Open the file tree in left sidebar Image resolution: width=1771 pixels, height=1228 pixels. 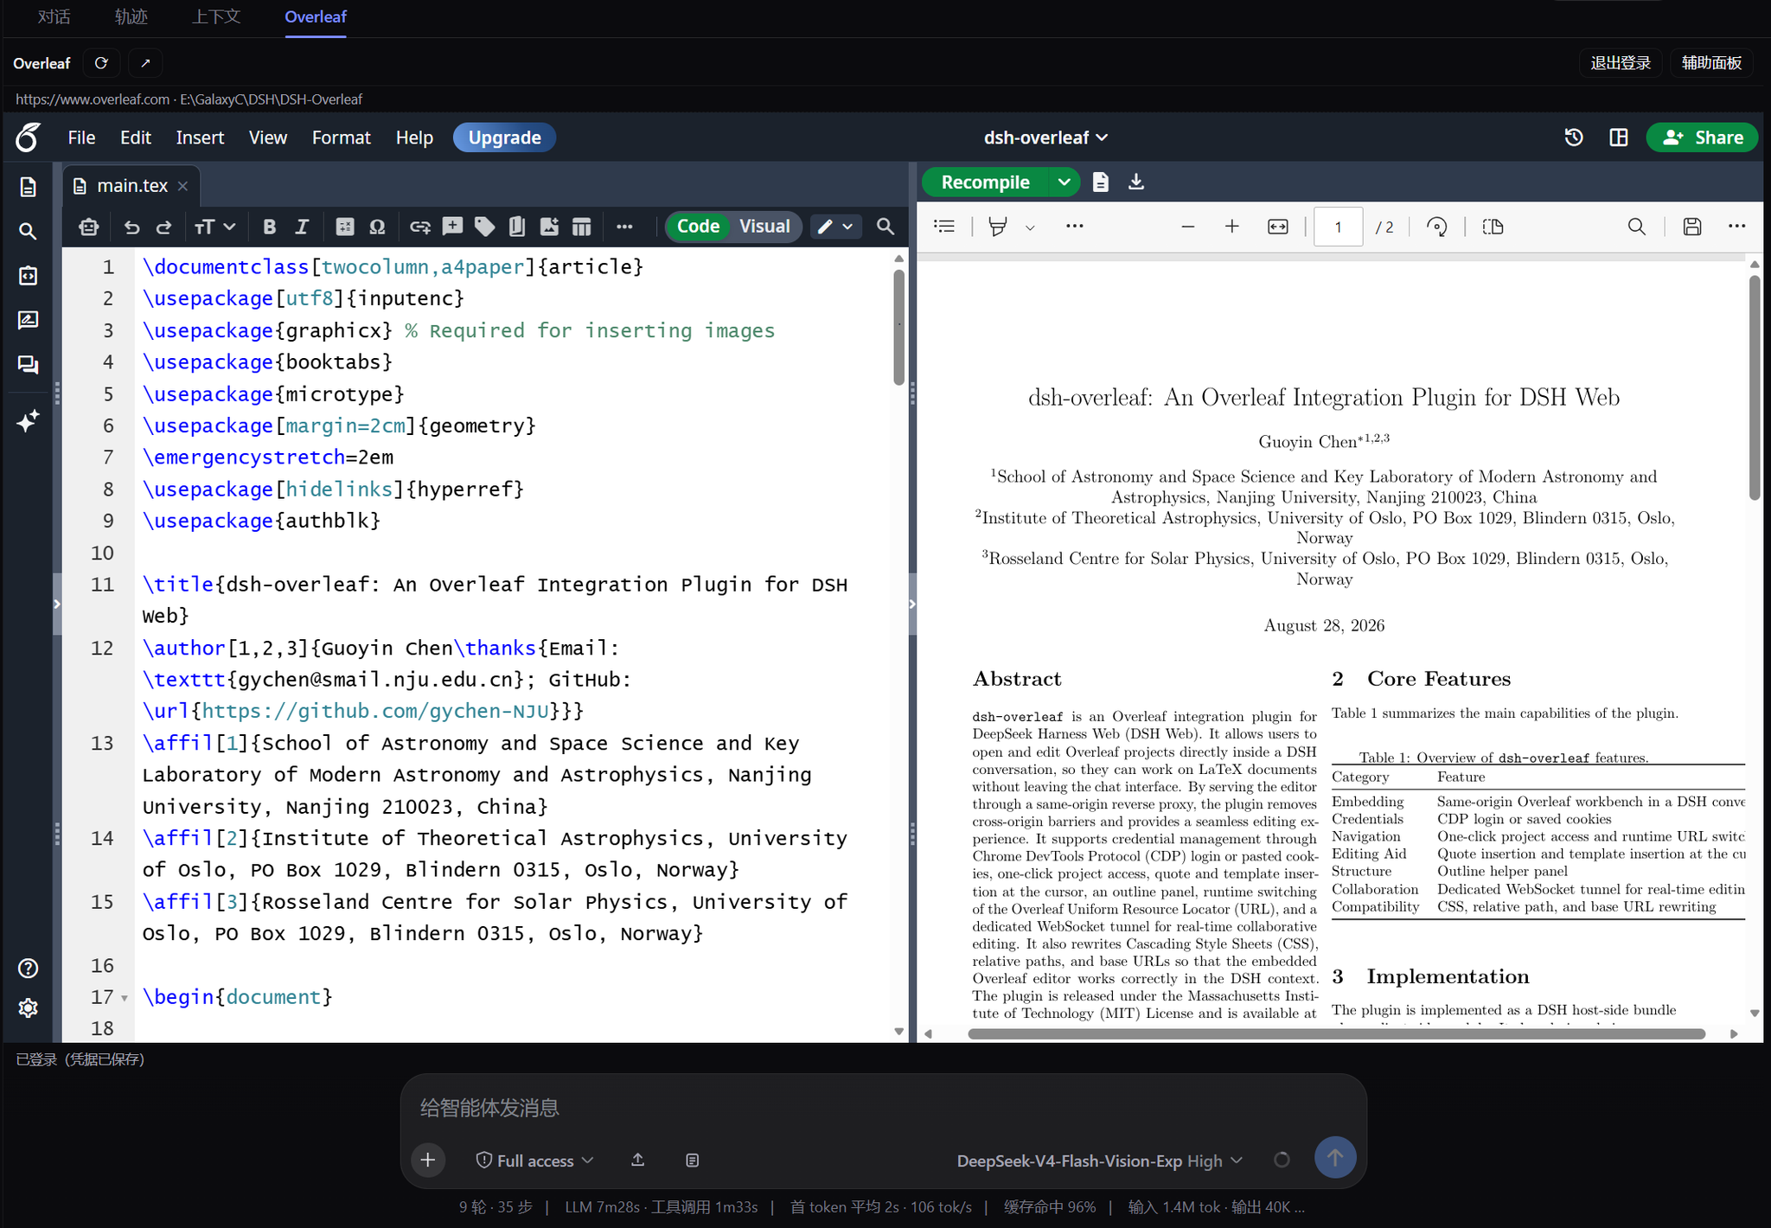(x=28, y=187)
